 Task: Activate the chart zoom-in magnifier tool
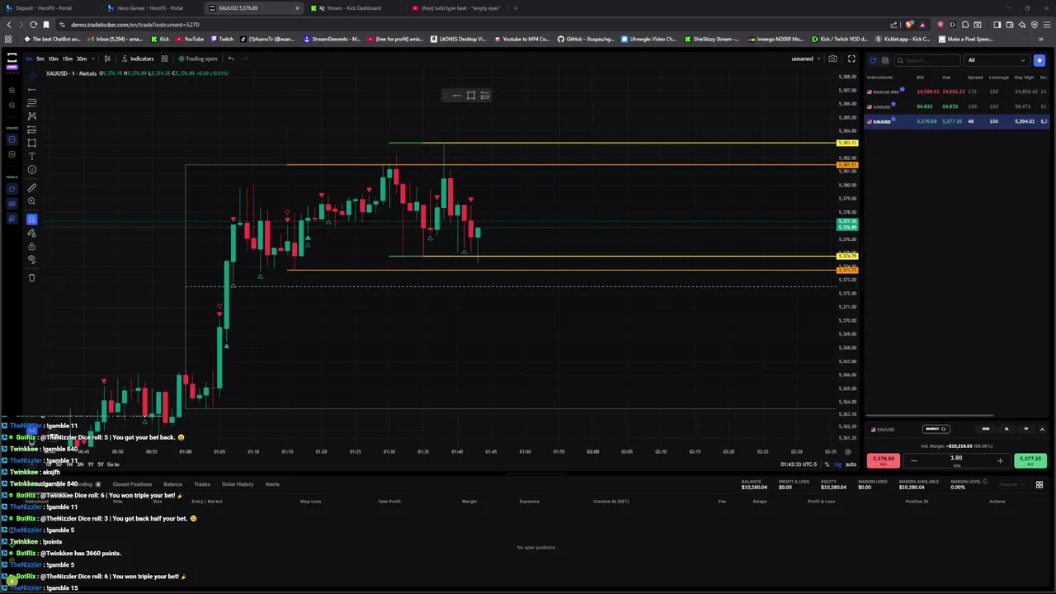32,201
